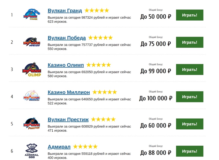Image resolution: width=219 pixels, height=160 pixels.
Task: Click the star rating beside Адмирал
Action: pos(85,146)
